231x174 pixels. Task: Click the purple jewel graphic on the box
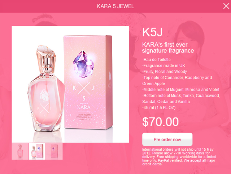pos(83,64)
